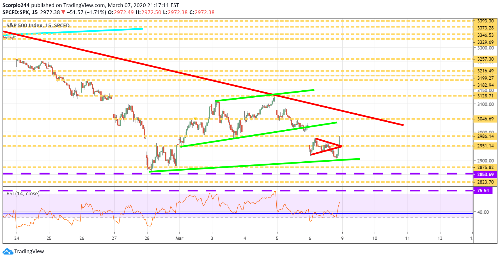Click the TradingView cloud logo icon
This screenshot has height=259, width=500.
(8, 251)
